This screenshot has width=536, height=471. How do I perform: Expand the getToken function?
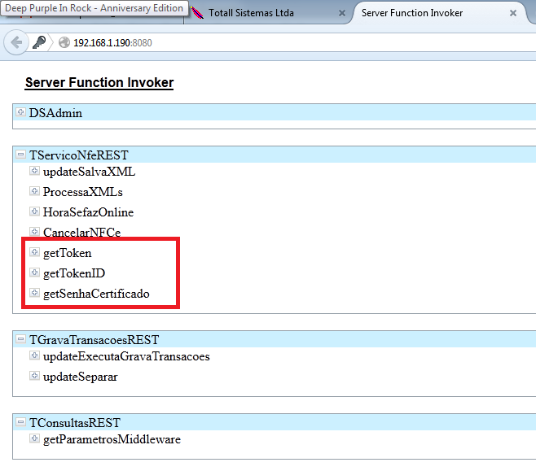pos(34,252)
